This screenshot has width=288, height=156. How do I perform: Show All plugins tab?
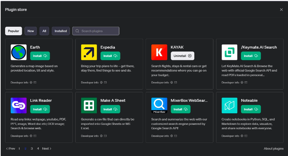coord(44,31)
